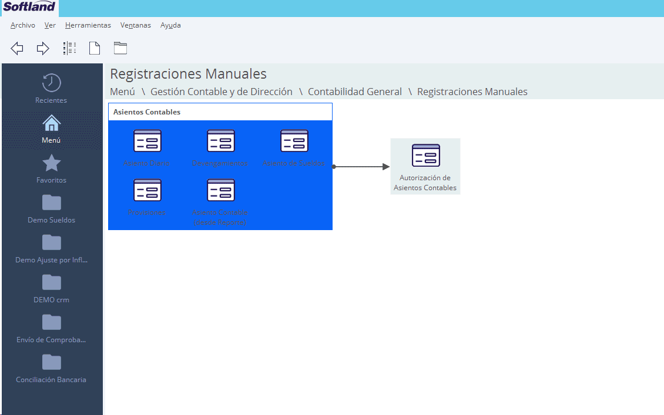Image resolution: width=664 pixels, height=415 pixels.
Task: Go to Contabilidad General in breadcrumb
Action: point(355,92)
